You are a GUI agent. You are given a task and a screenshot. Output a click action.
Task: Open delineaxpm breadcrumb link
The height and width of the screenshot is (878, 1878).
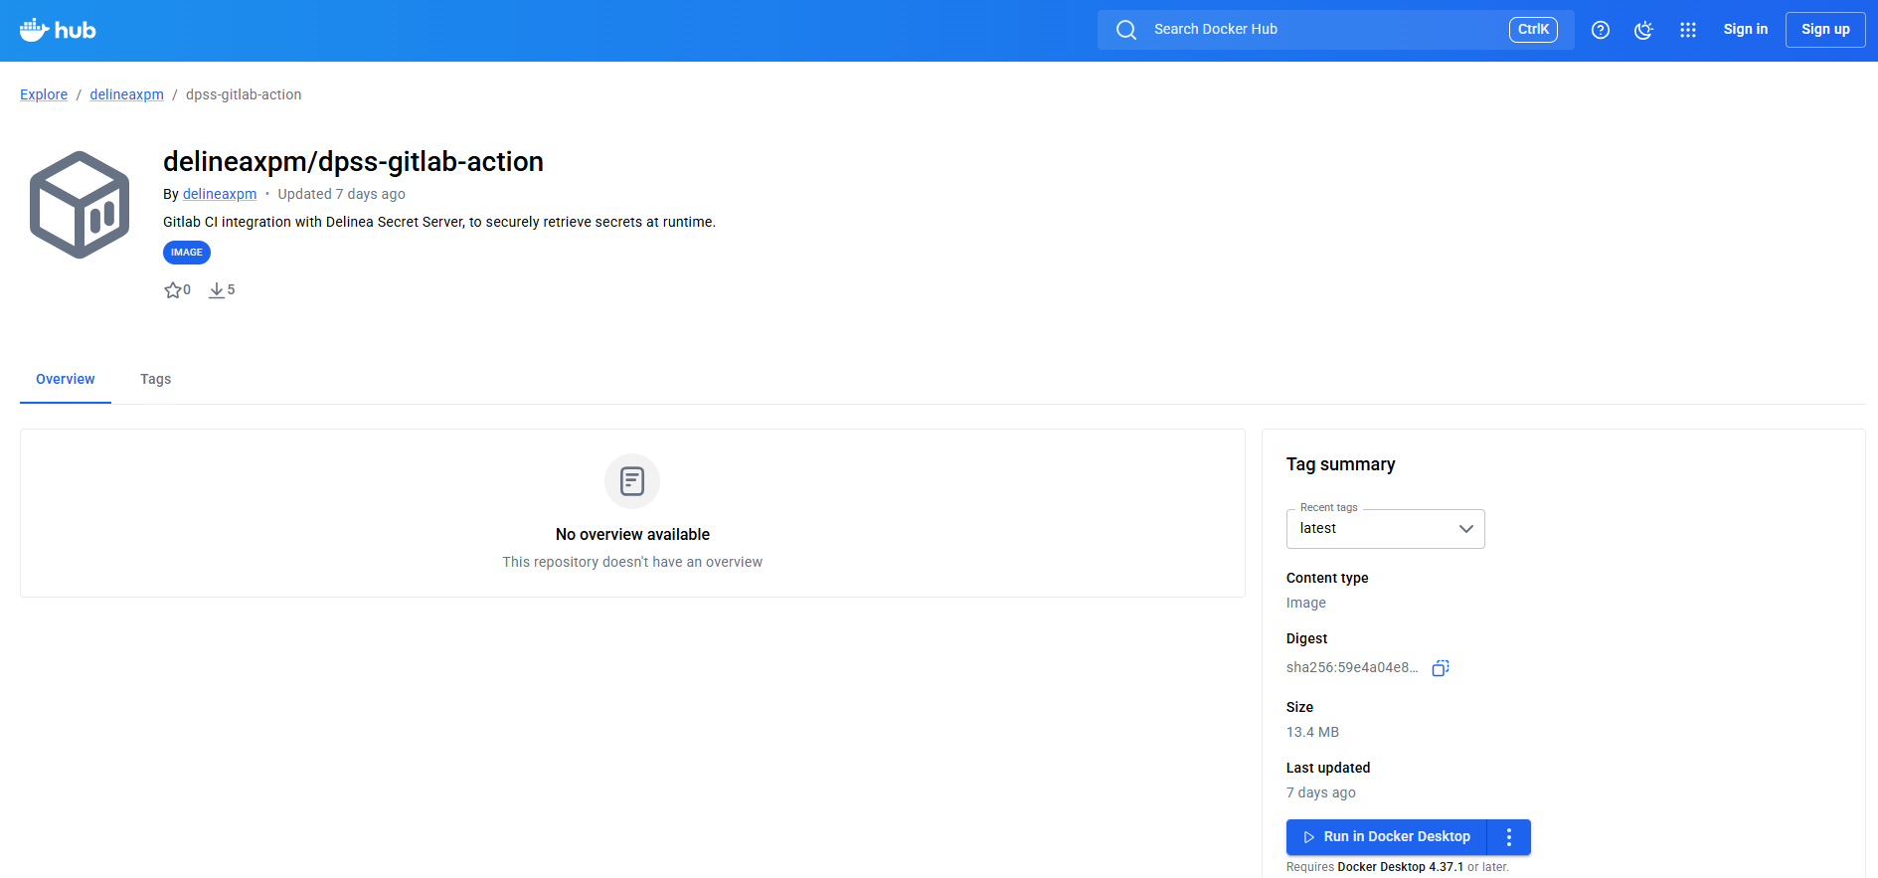pyautogui.click(x=126, y=94)
